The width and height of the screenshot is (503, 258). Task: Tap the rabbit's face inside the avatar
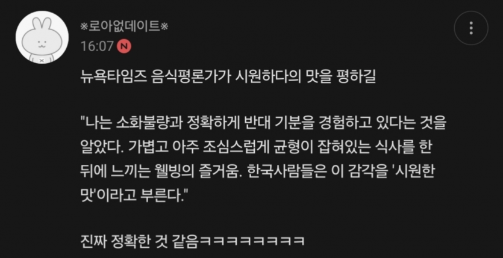pyautogui.click(x=41, y=44)
